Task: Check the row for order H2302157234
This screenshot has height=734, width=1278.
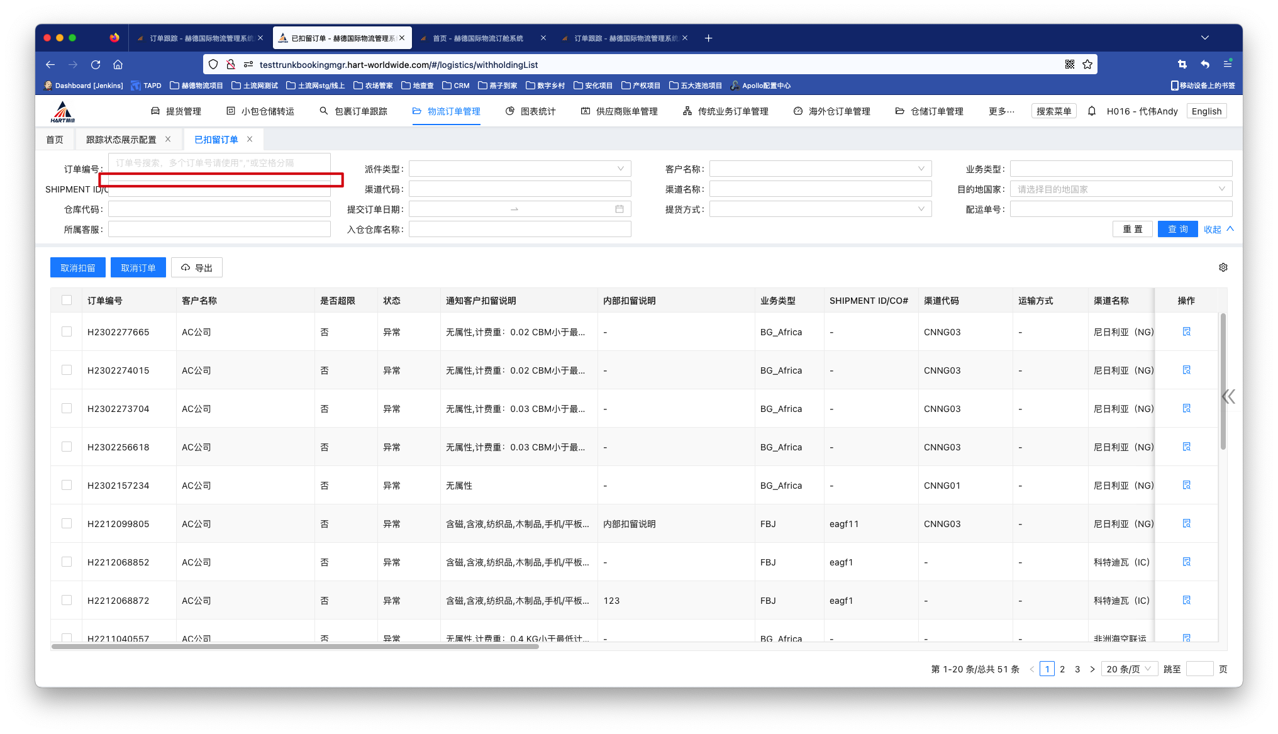Action: click(67, 485)
